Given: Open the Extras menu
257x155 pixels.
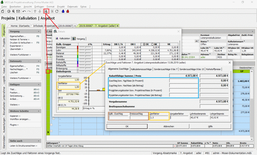Looking at the screenshot, I should click(84, 6).
